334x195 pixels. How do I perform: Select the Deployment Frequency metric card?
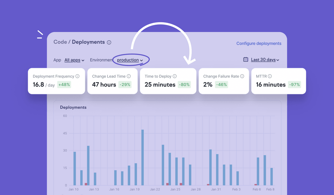56,81
